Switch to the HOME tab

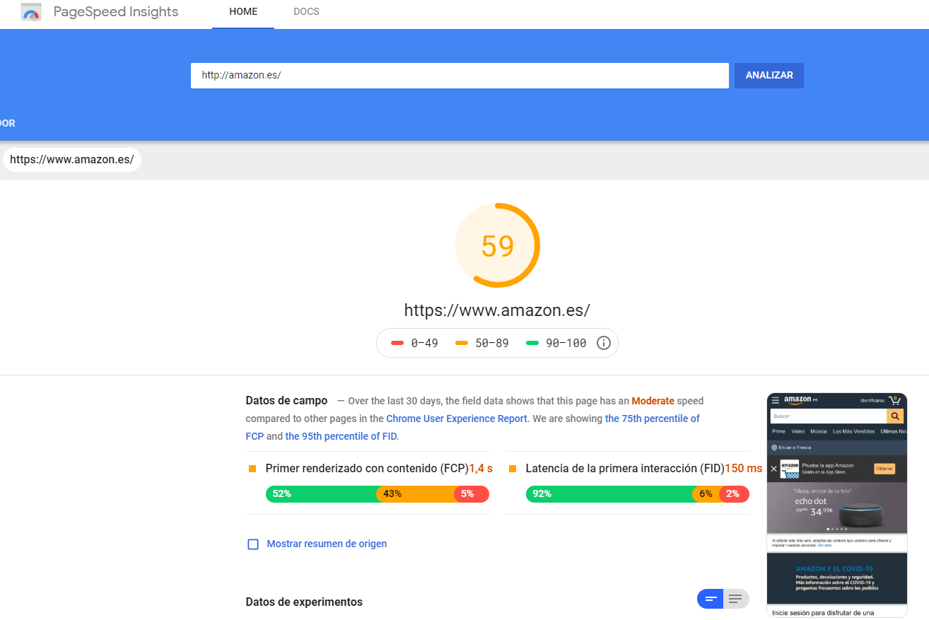coord(243,12)
